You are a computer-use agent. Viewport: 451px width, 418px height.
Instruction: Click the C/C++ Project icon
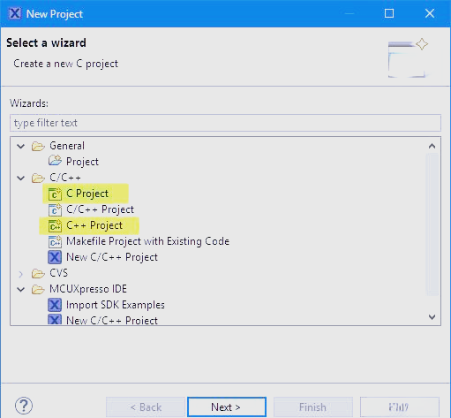pyautogui.click(x=55, y=209)
